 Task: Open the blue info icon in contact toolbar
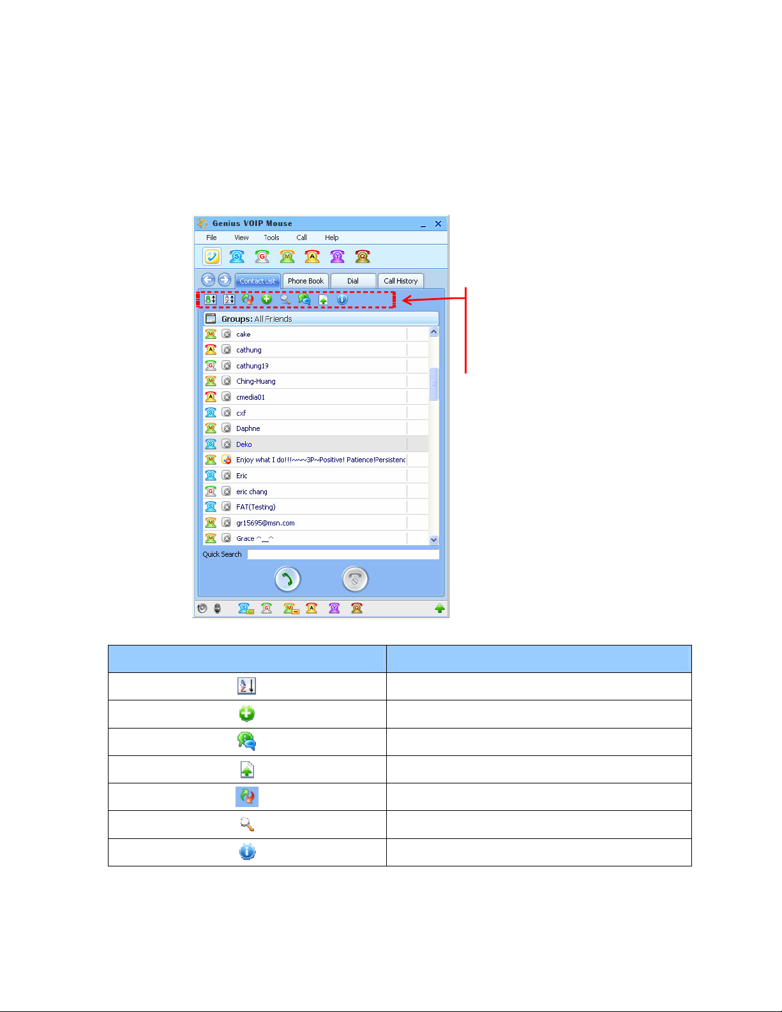pyautogui.click(x=342, y=299)
